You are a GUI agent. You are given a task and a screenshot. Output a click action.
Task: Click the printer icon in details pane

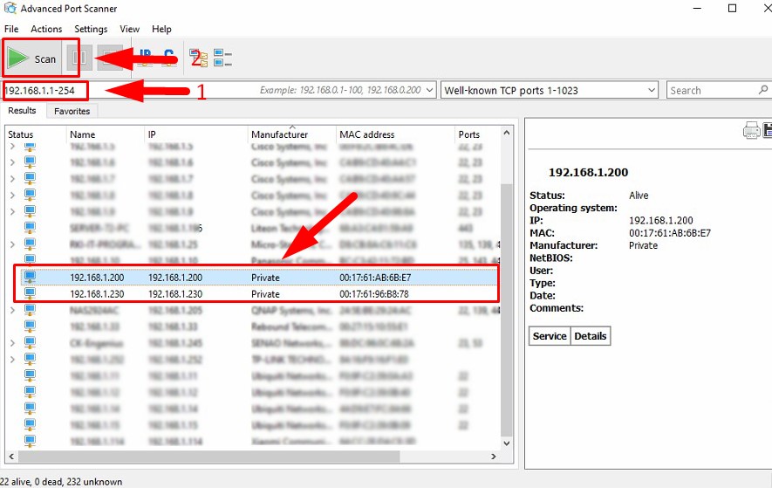tap(751, 131)
